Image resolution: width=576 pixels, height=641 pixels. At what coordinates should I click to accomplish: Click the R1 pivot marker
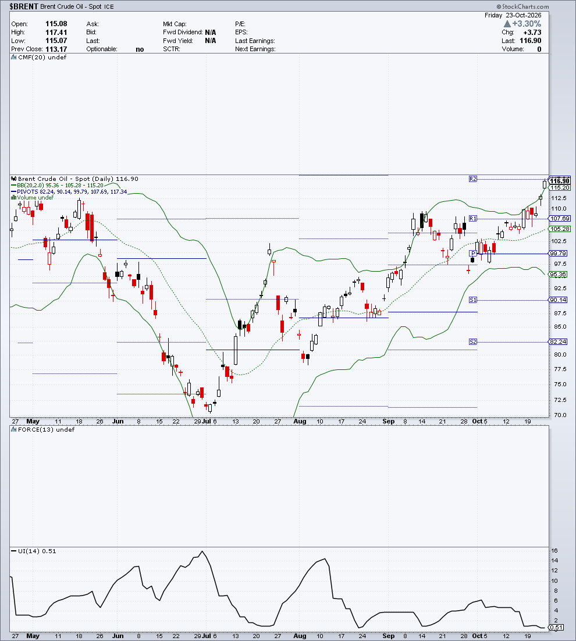[x=473, y=219]
